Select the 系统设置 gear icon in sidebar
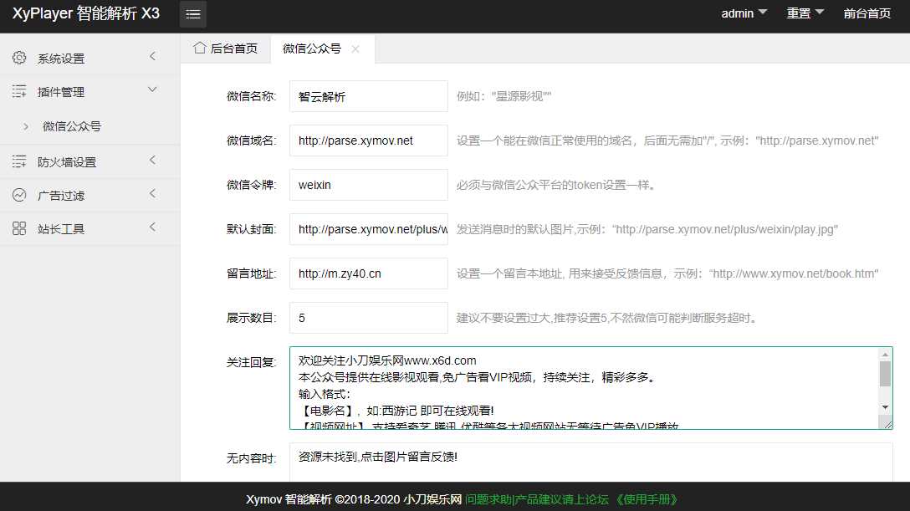This screenshot has height=511, width=910. coord(18,57)
